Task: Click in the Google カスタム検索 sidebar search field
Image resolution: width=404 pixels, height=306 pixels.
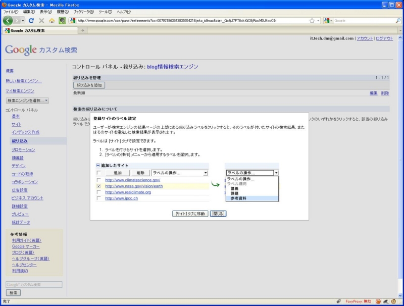Action: 34,285
